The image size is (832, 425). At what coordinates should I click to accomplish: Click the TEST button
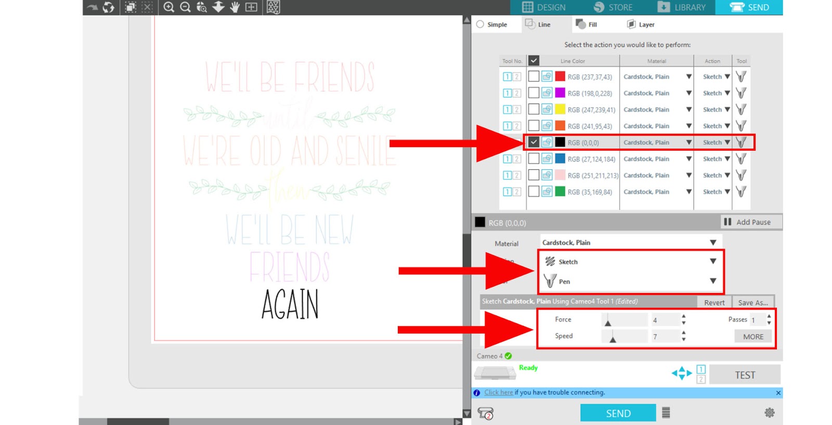click(745, 375)
